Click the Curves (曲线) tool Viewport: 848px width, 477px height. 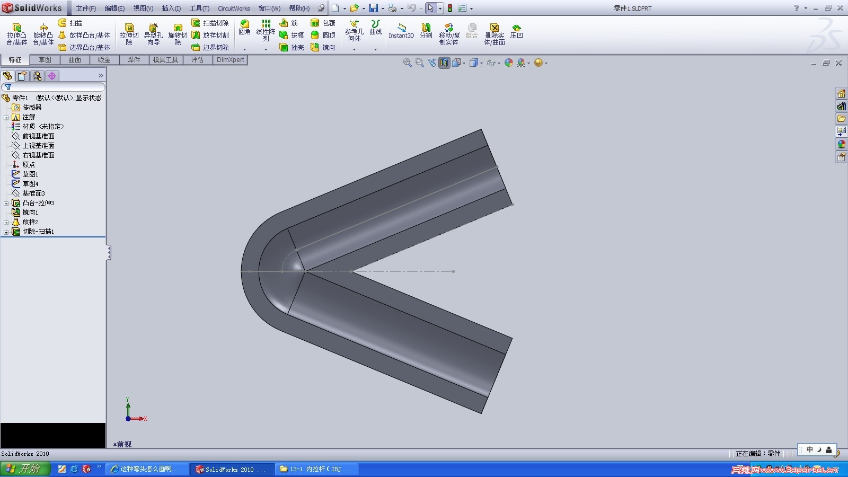click(375, 28)
